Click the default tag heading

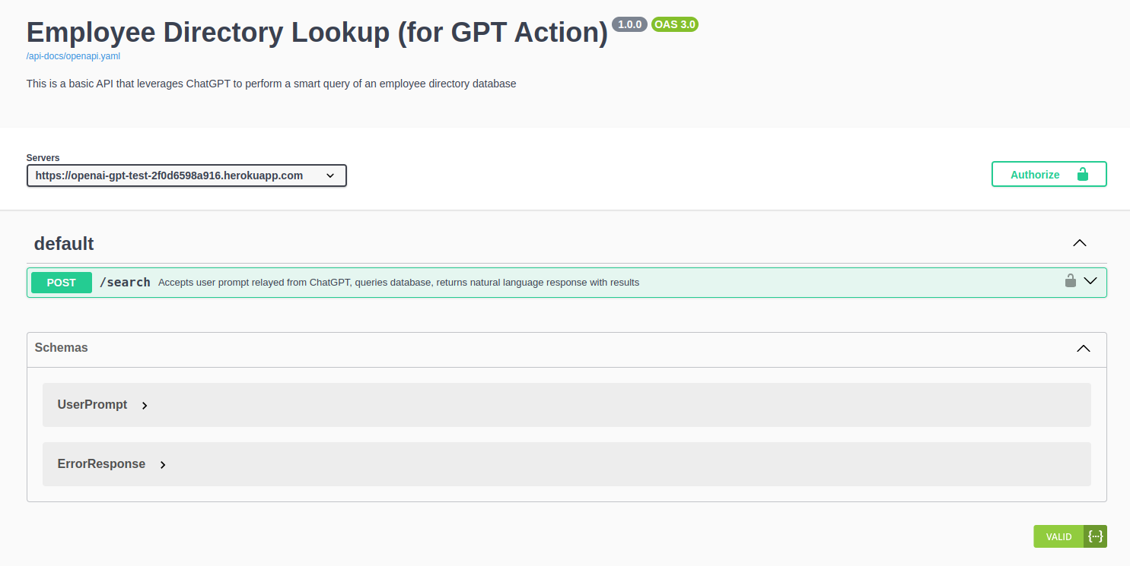click(x=64, y=244)
